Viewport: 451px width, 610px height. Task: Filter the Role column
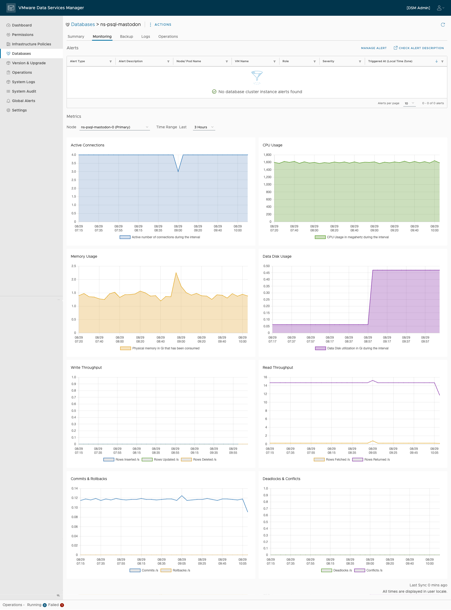[314, 61]
